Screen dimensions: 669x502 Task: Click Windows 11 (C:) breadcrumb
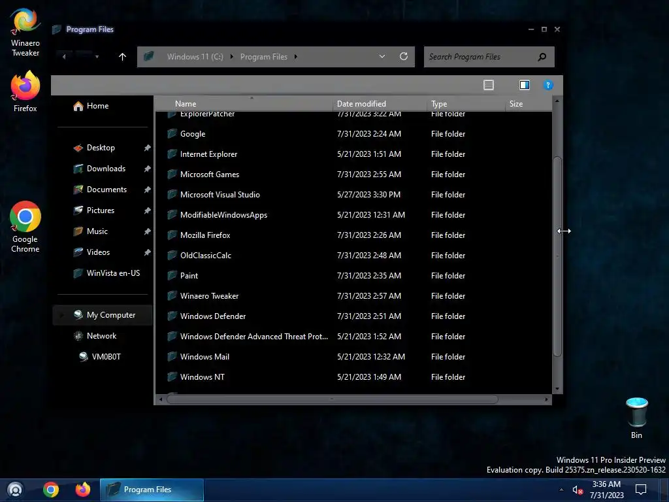pyautogui.click(x=195, y=57)
